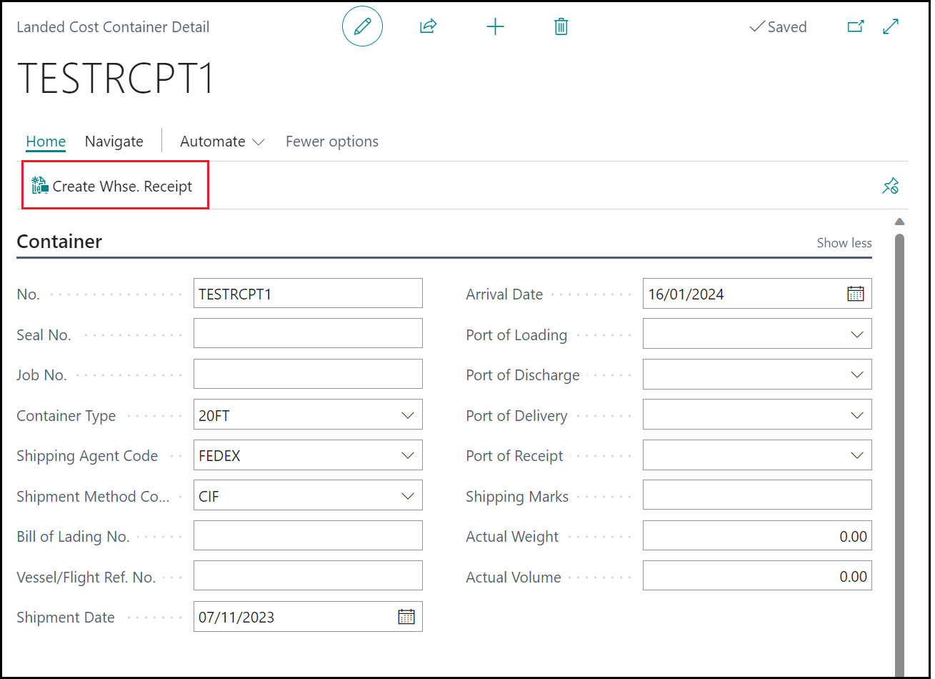Image resolution: width=935 pixels, height=679 pixels.
Task: Click the expand page arrows icon
Action: click(x=891, y=27)
